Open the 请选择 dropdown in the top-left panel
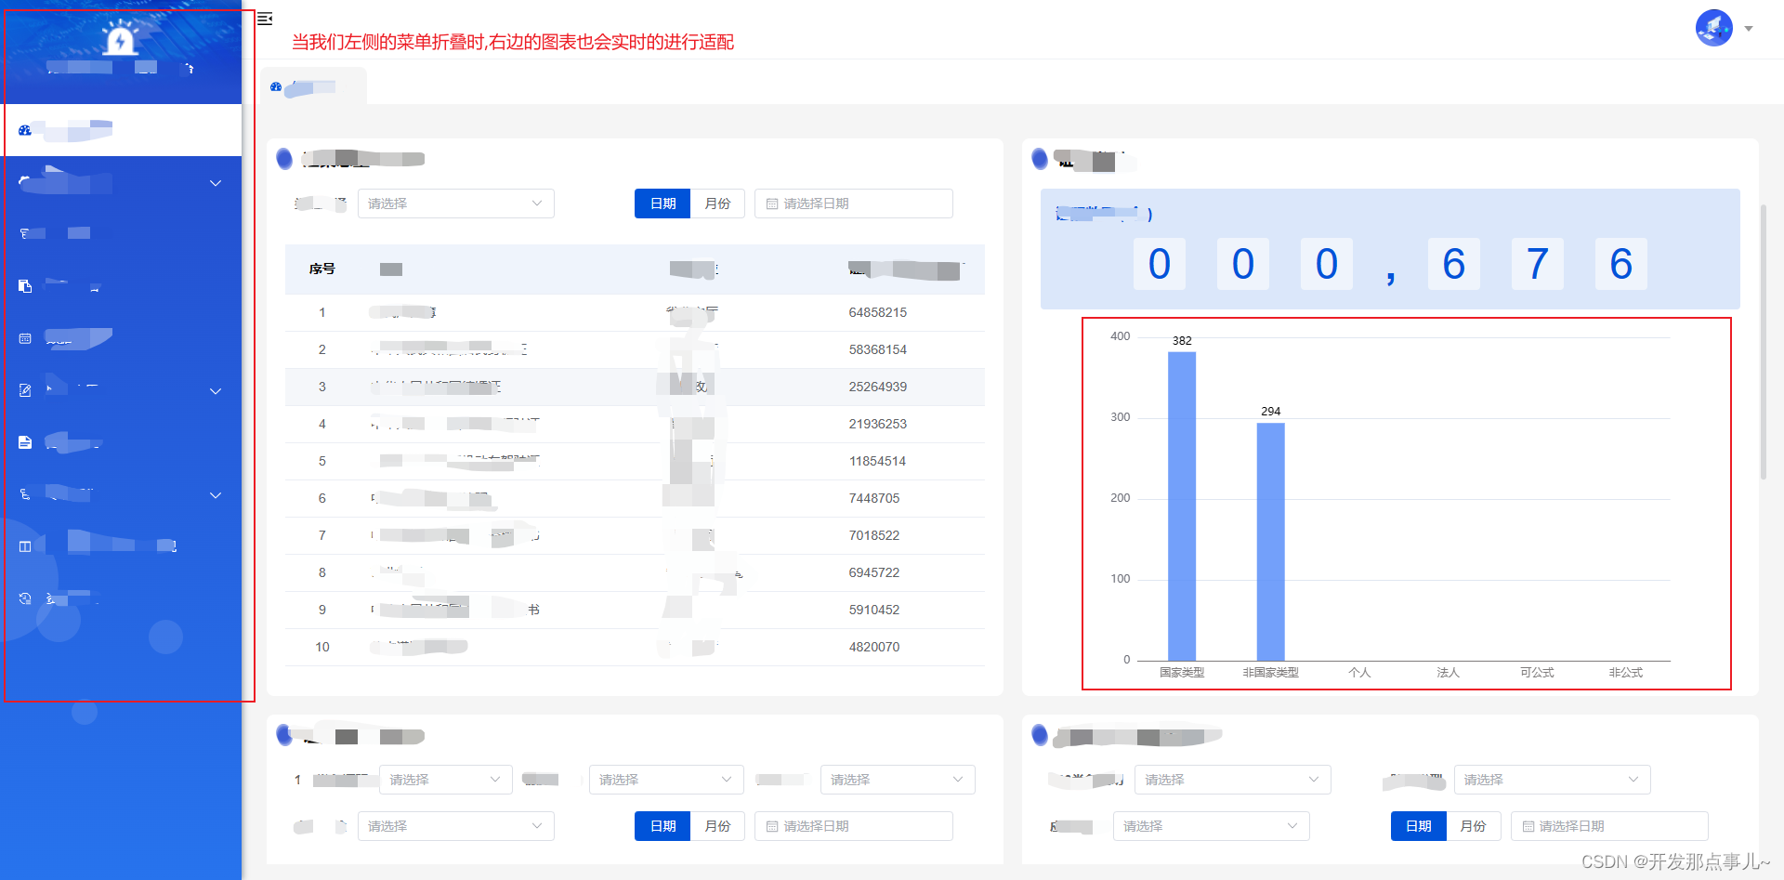Viewport: 1784px width, 880px height. (x=455, y=204)
